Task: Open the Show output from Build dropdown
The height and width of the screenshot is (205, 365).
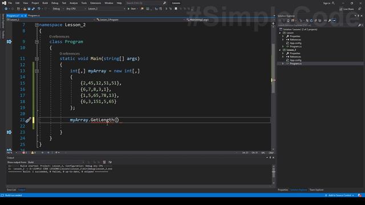Action: (56, 162)
